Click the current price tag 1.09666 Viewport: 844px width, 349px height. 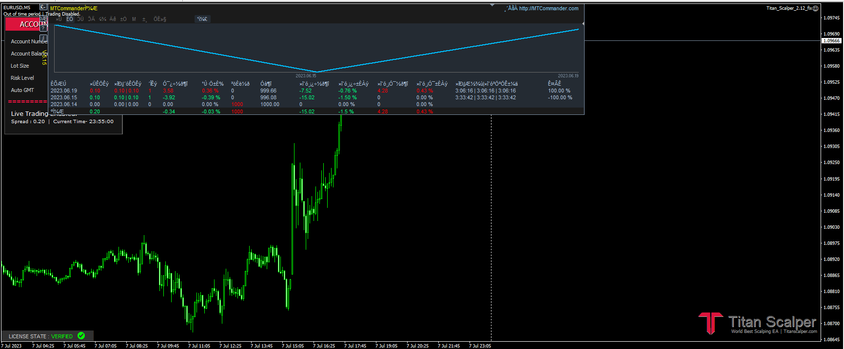click(x=832, y=41)
